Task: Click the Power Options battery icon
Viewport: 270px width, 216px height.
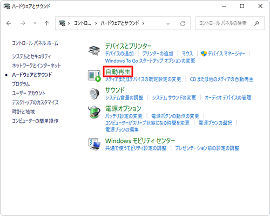Action: click(x=94, y=112)
